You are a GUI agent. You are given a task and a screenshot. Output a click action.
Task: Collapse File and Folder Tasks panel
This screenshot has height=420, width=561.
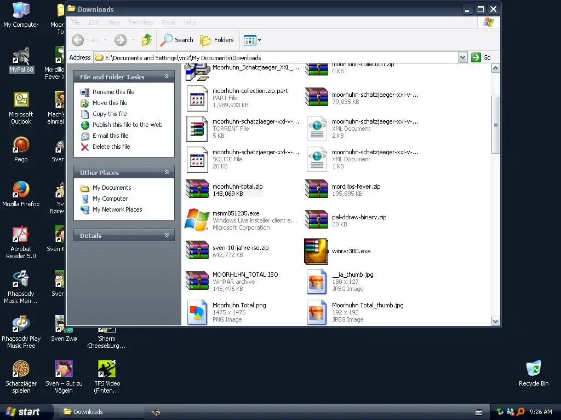point(167,77)
